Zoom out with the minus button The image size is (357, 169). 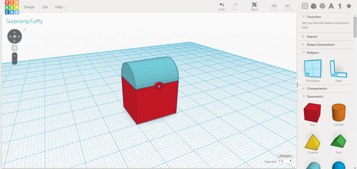point(15,61)
